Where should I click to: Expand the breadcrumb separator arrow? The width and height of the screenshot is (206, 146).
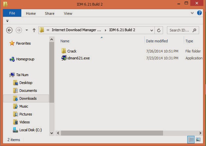click(x=105, y=30)
